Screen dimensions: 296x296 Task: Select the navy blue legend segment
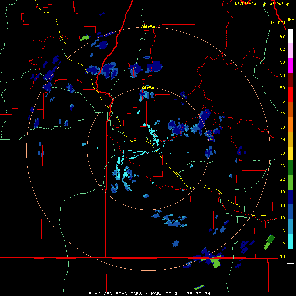pos(290,197)
